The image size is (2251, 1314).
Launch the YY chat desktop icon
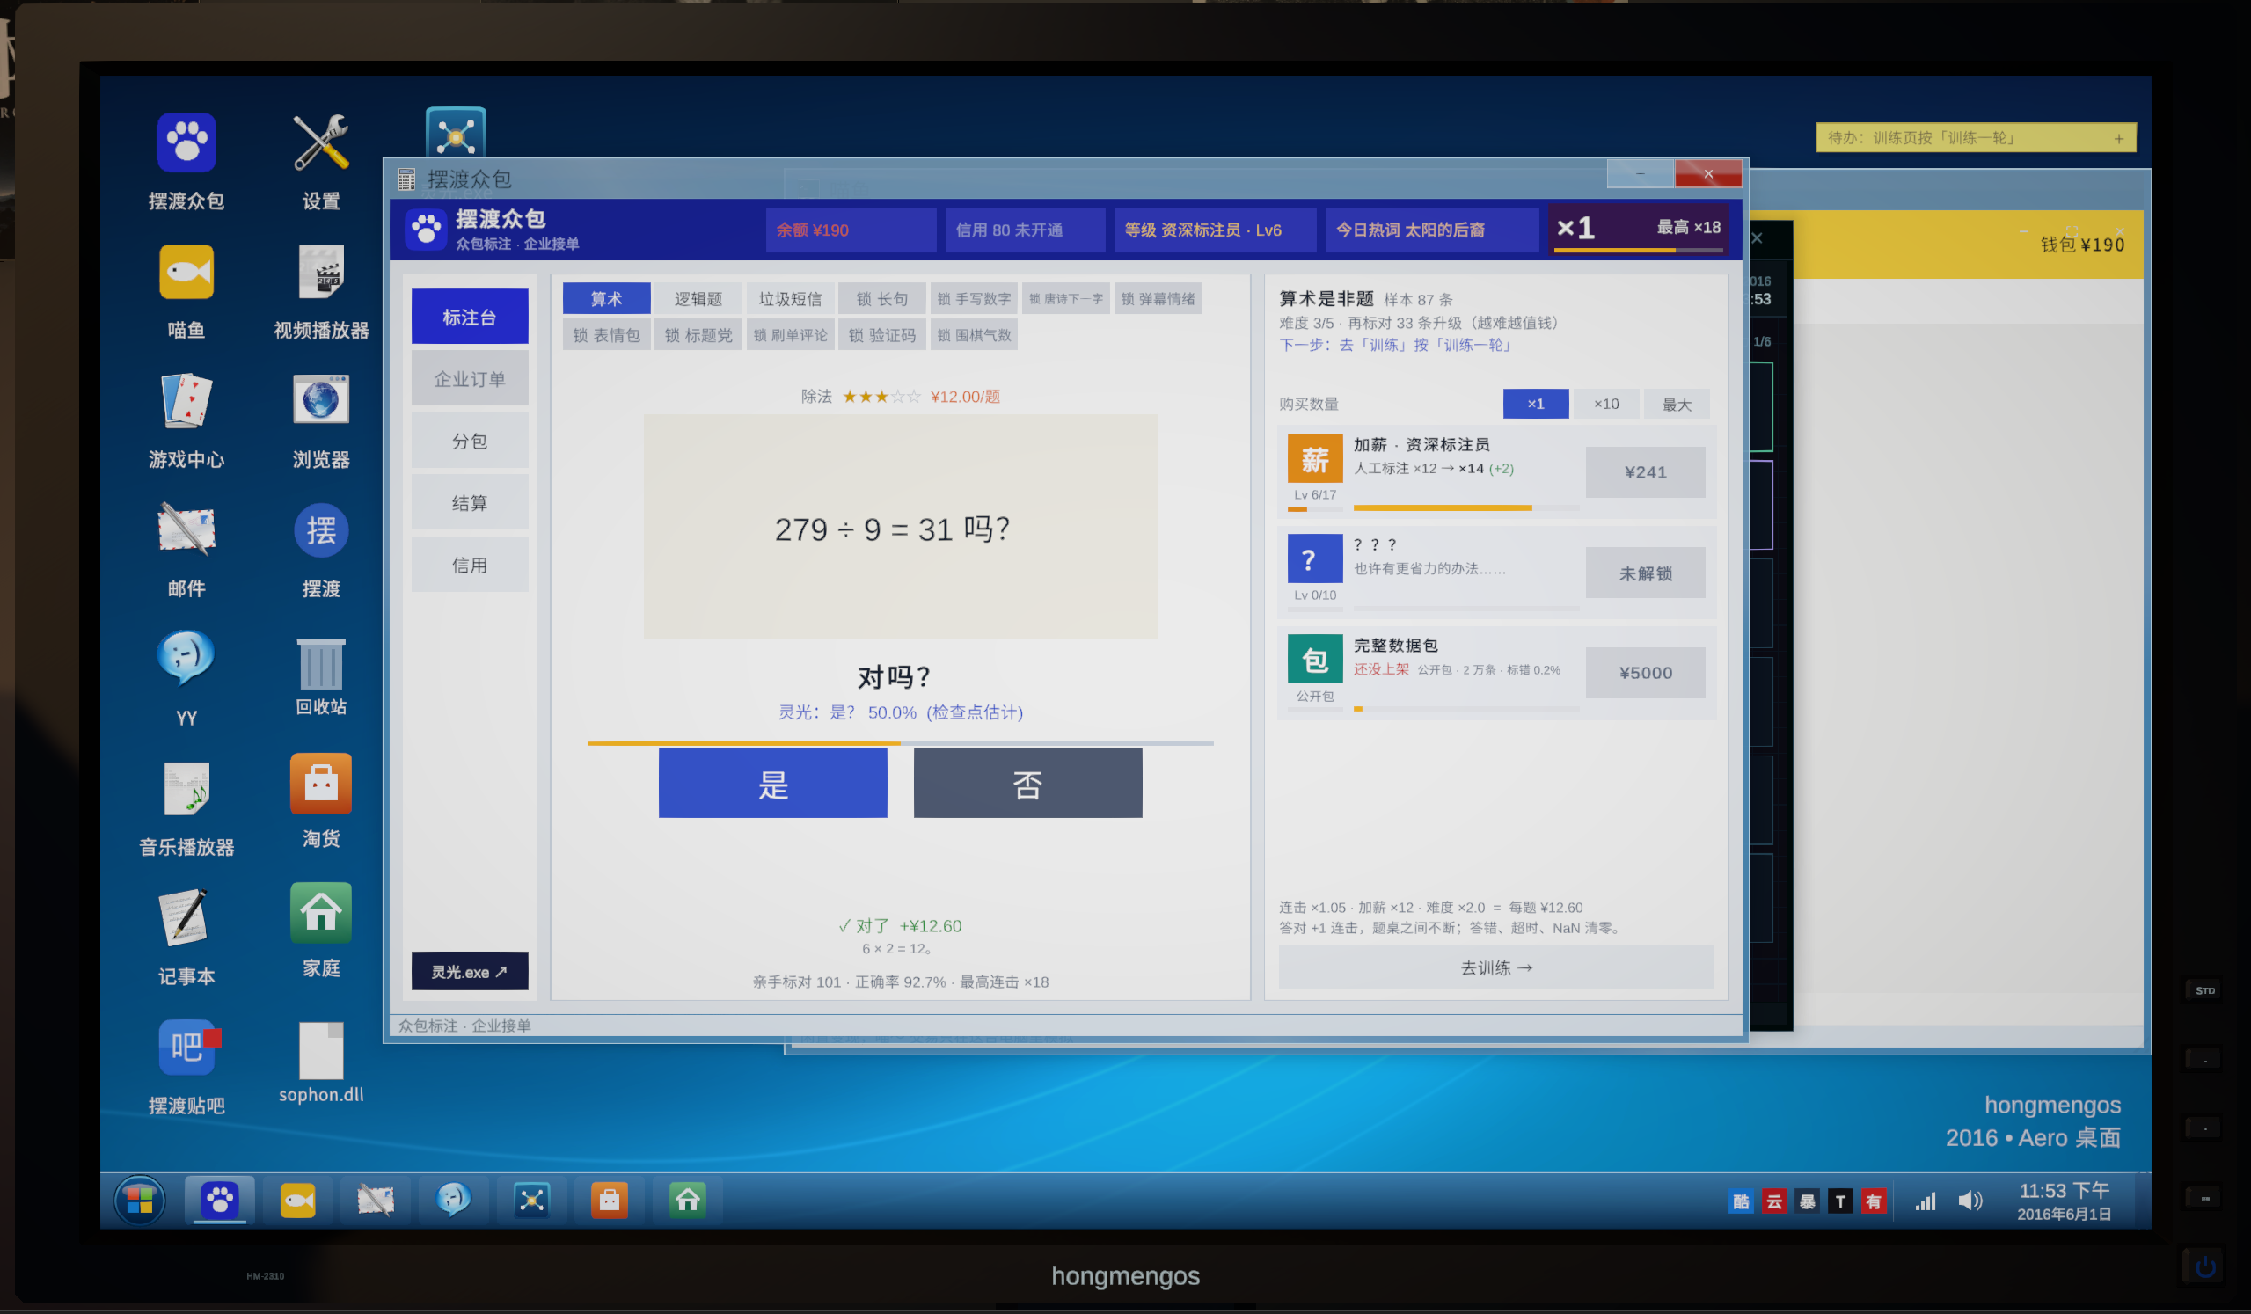click(186, 679)
